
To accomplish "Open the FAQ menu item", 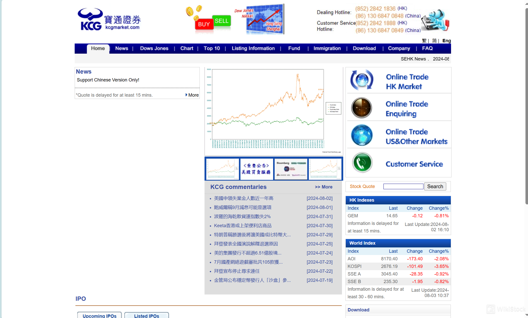I will point(427,48).
